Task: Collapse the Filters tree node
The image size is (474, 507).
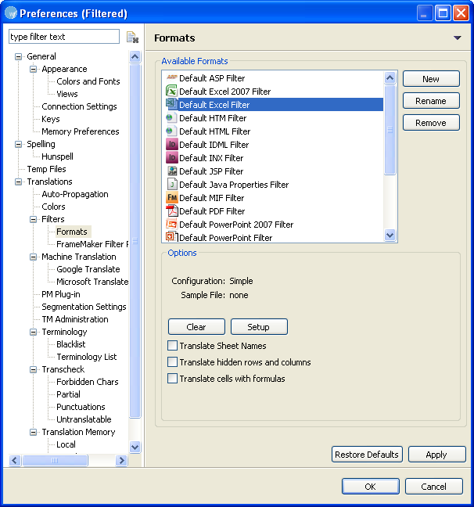Action: coord(34,219)
